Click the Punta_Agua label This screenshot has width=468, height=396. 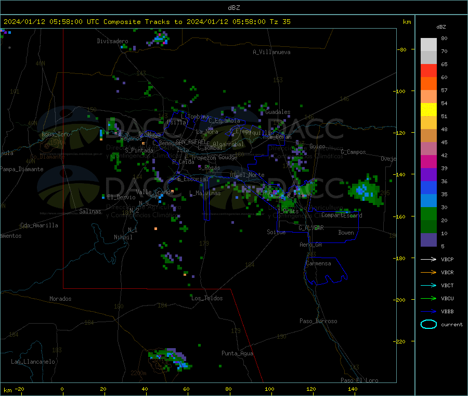point(237,353)
